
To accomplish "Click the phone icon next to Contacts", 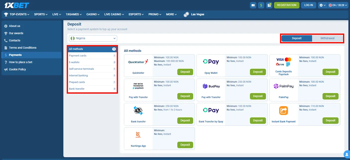I will pyautogui.click(x=5, y=40).
